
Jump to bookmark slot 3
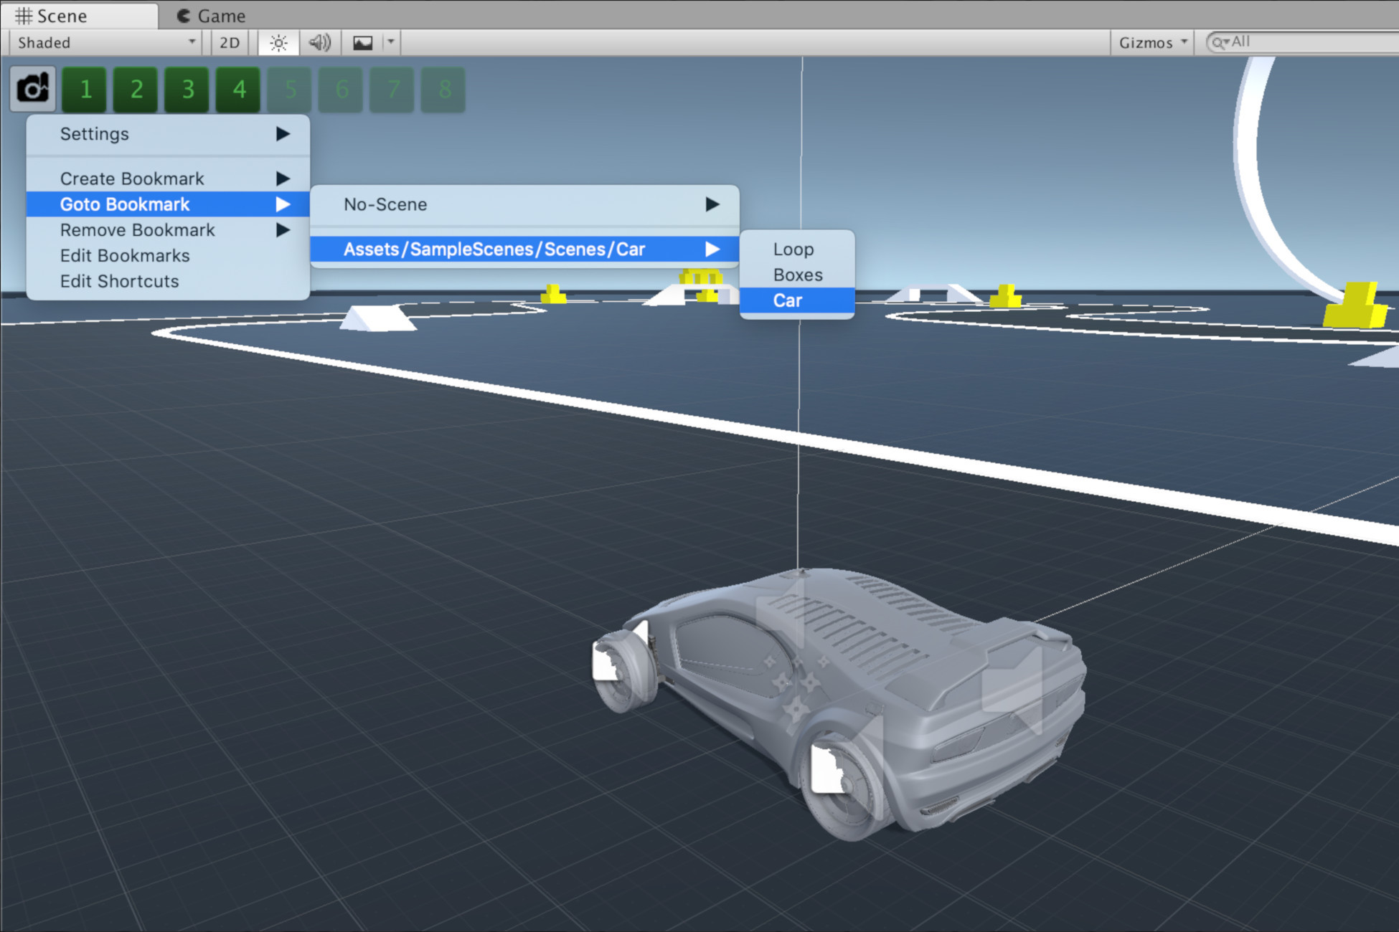tap(187, 89)
